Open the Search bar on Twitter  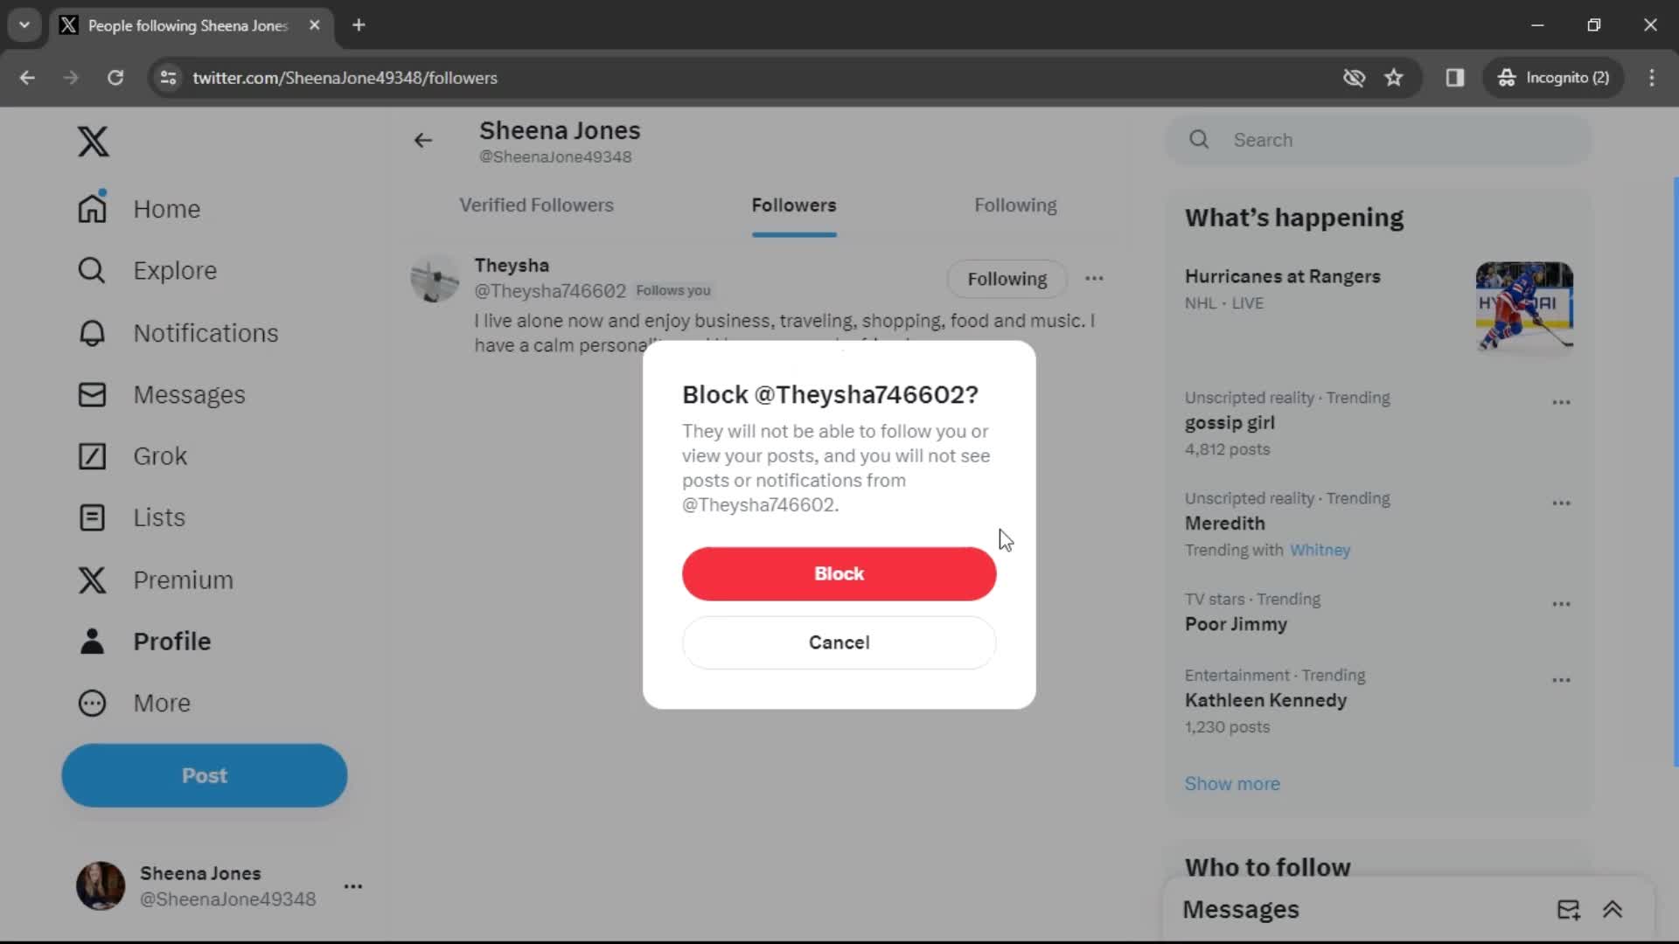click(1378, 140)
